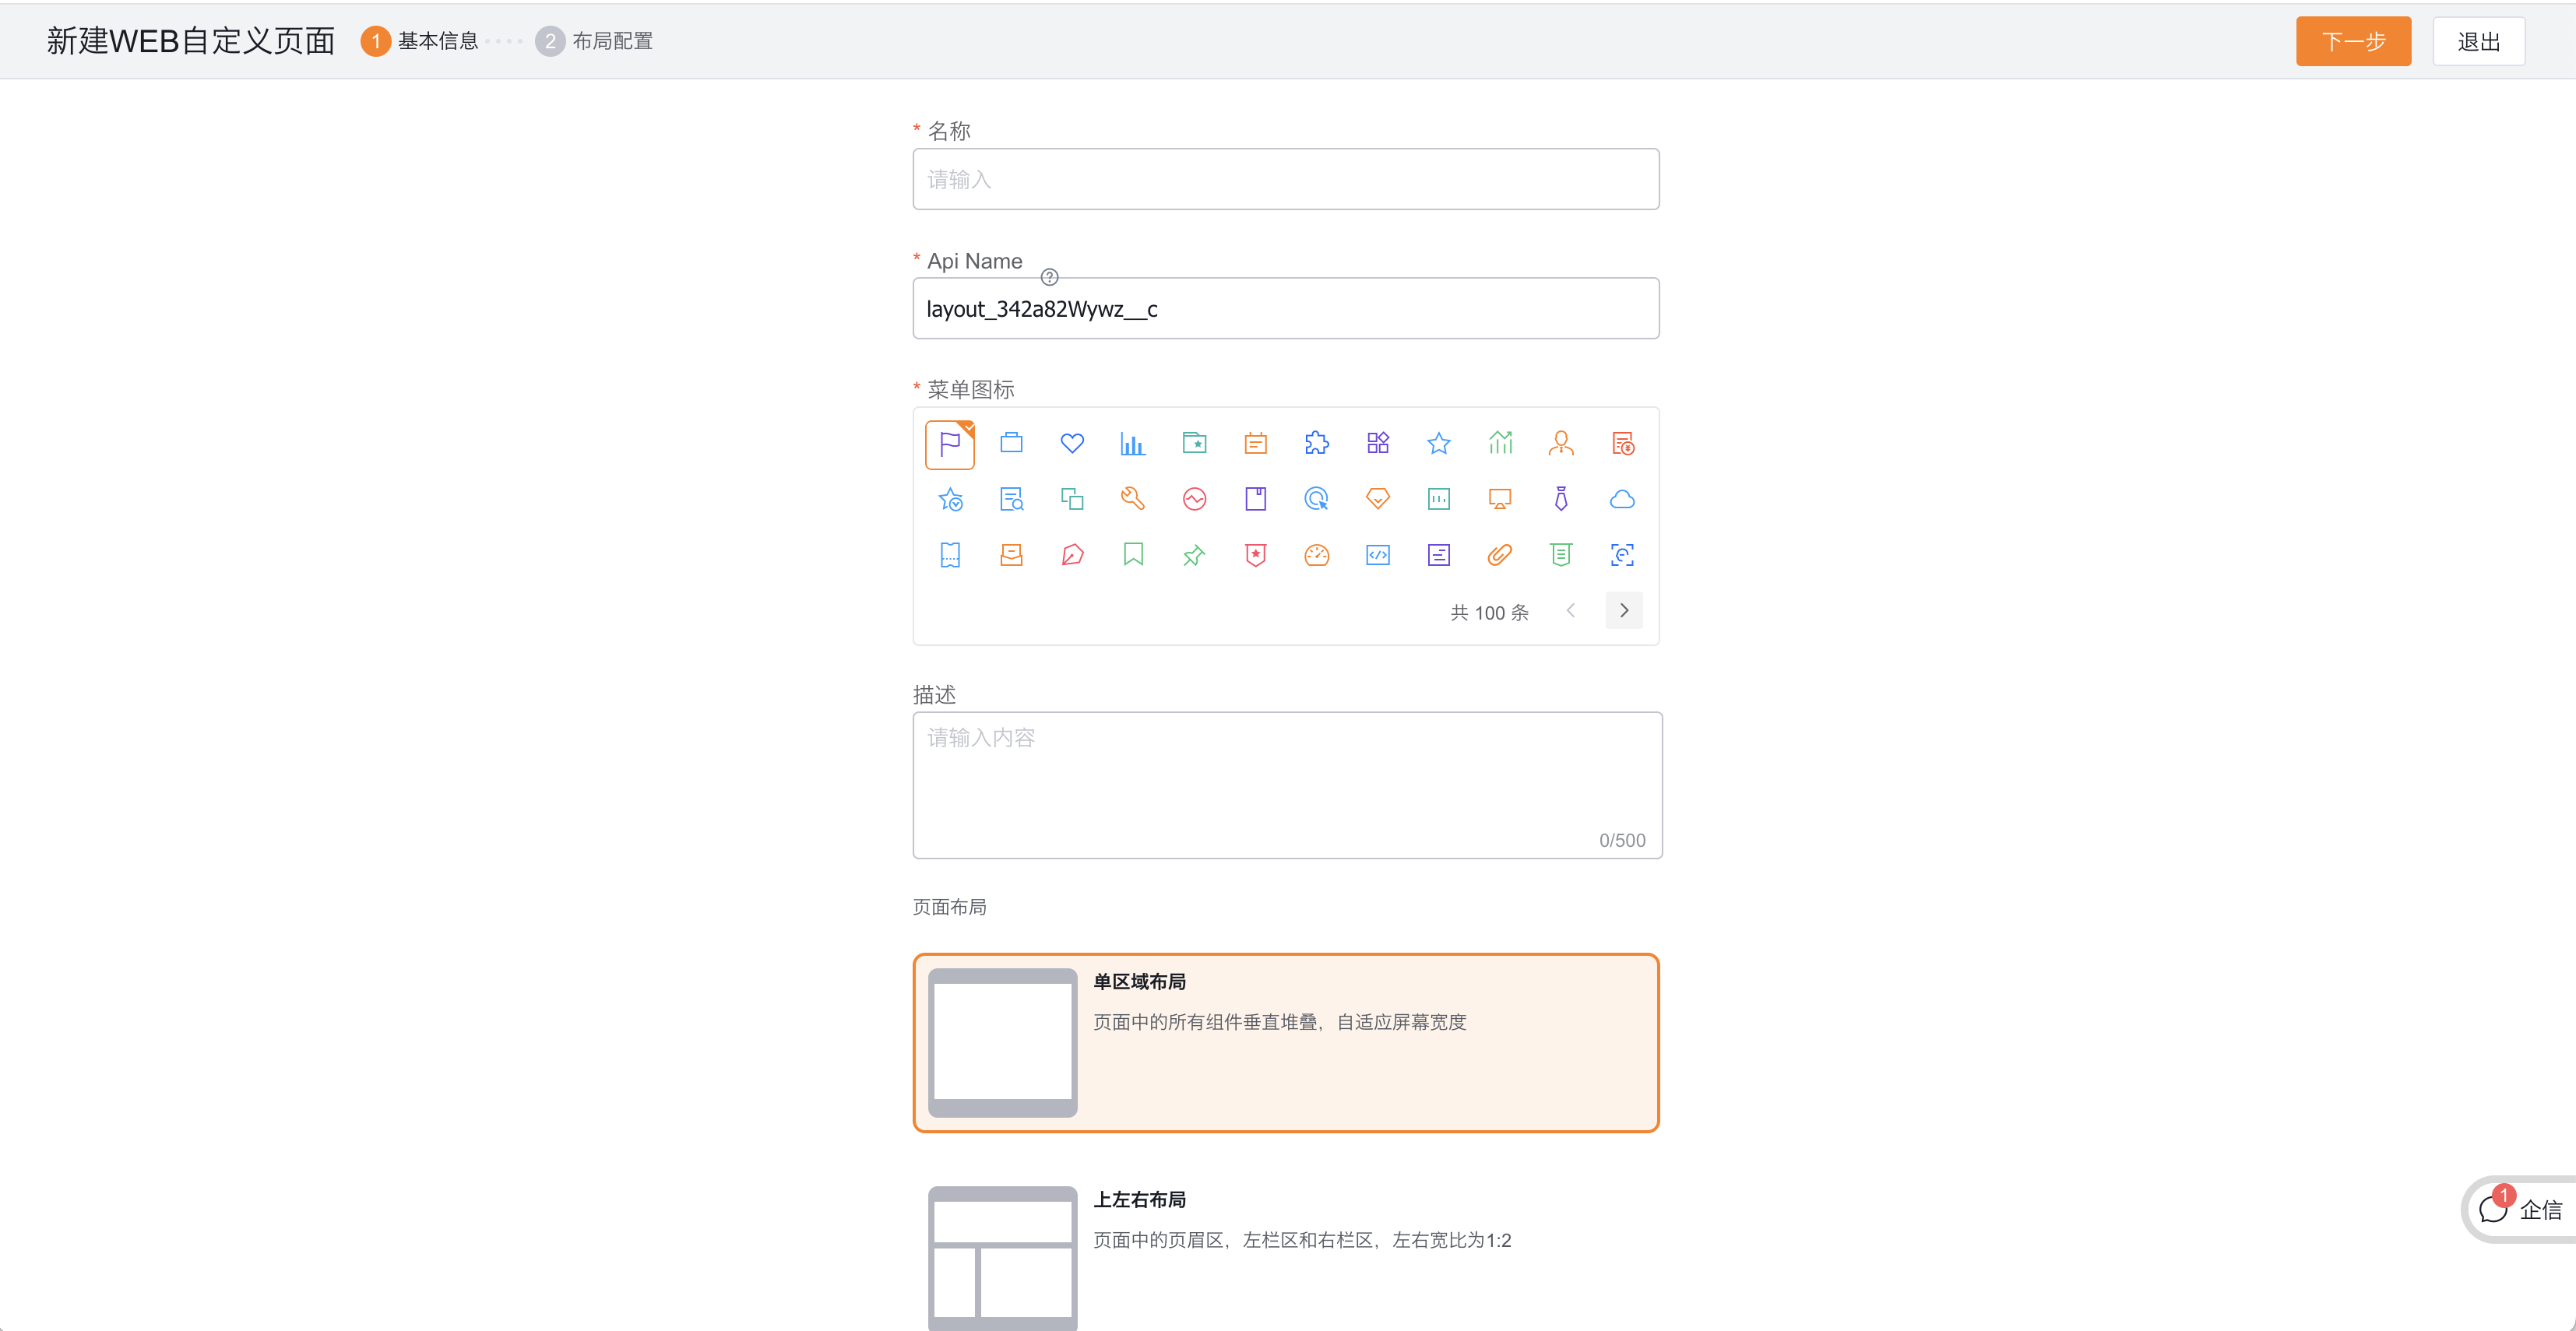This screenshot has height=1331, width=2576.
Task: Click the 下一步 next step button
Action: tap(2353, 41)
